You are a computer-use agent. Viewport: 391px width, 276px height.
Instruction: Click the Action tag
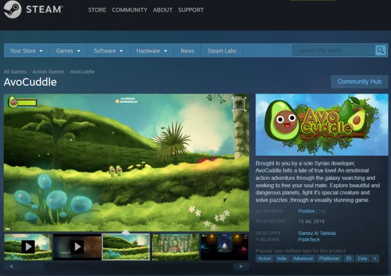(x=264, y=258)
